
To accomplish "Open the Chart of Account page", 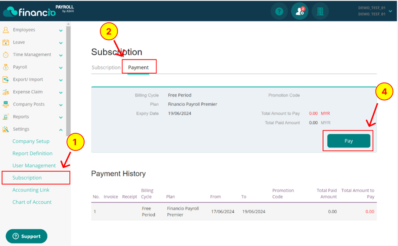I will pos(32,202).
